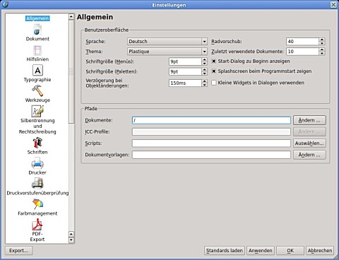Open the Werkzeuge hammer icon
Viewport: 339px width, 260px height.
[x=37, y=90]
